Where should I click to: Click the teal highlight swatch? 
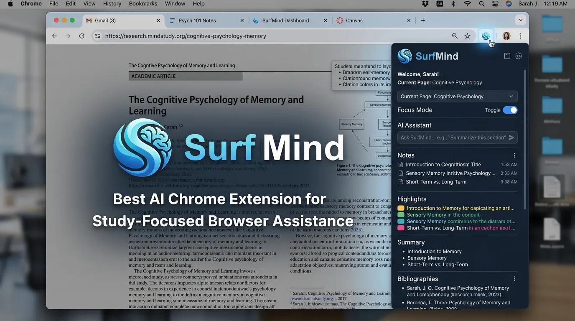tap(401, 222)
